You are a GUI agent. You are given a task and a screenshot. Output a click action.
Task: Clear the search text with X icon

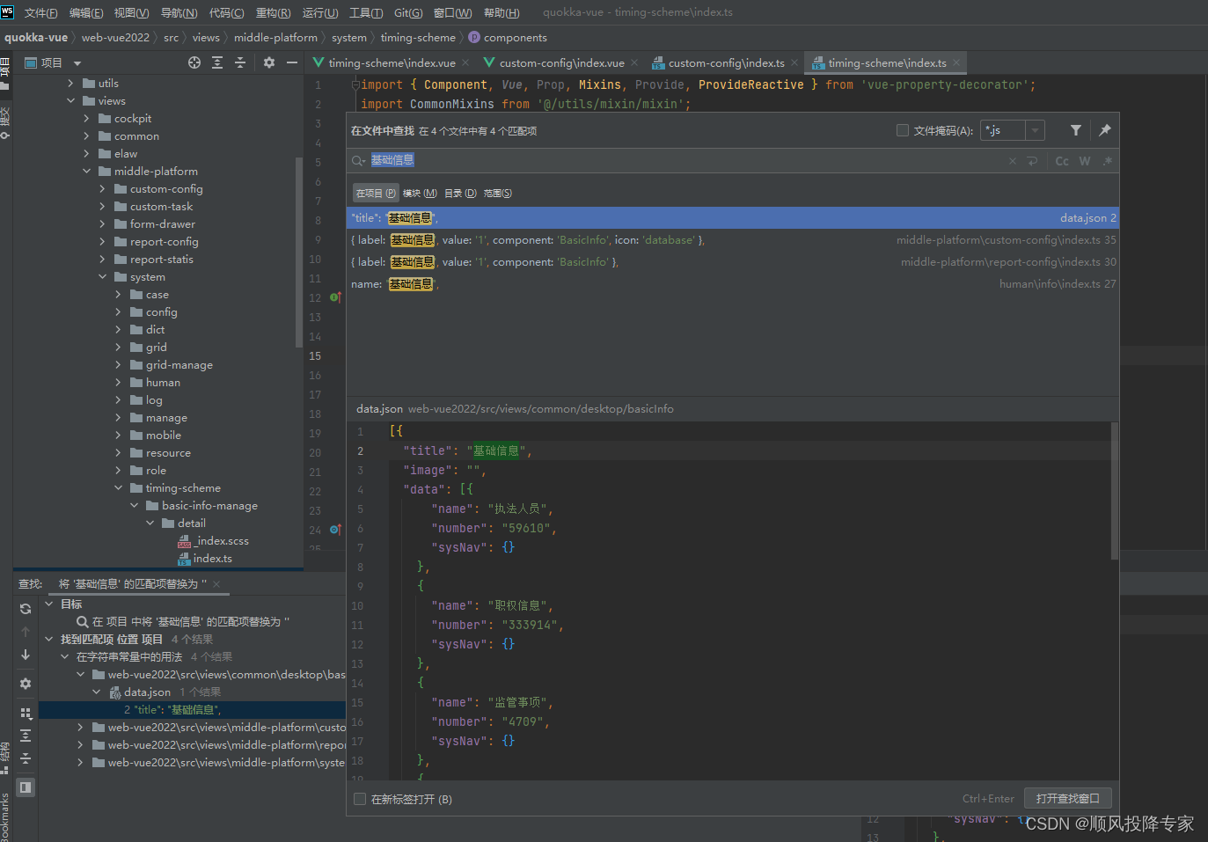click(1013, 161)
